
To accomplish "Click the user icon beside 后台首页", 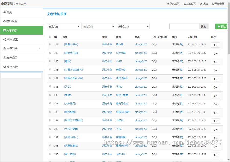I will [x=185, y=4].
